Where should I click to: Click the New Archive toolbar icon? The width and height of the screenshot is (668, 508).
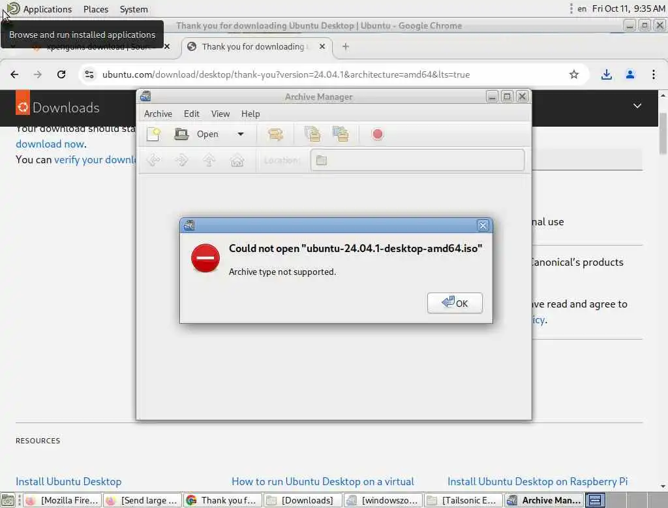pos(153,135)
